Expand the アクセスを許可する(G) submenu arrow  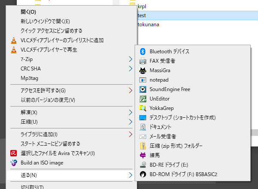coord(130,90)
